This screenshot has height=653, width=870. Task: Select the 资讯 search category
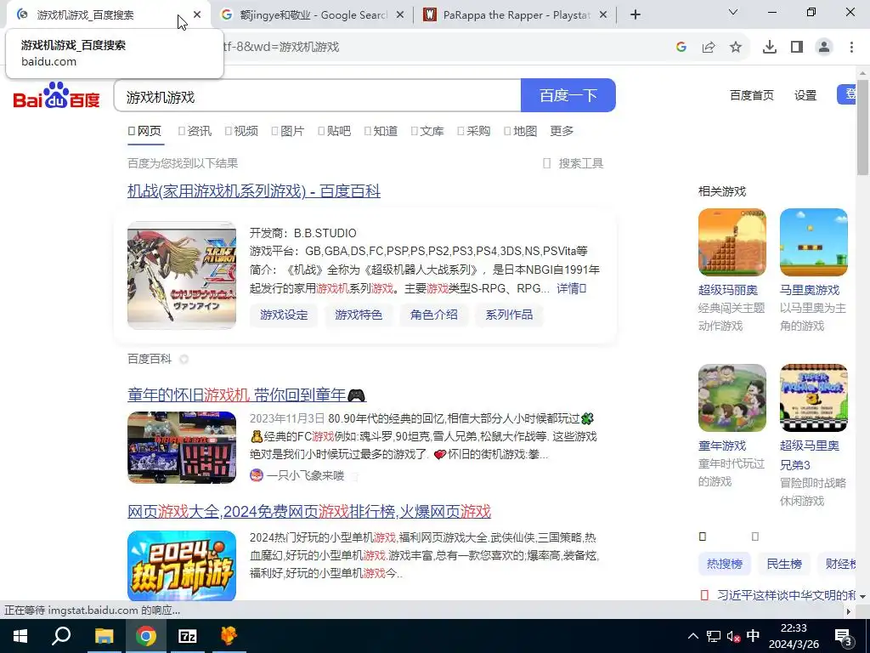pyautogui.click(x=195, y=131)
